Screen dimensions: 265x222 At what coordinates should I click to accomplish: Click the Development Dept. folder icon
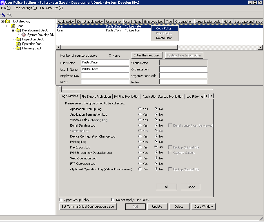(x=18, y=30)
